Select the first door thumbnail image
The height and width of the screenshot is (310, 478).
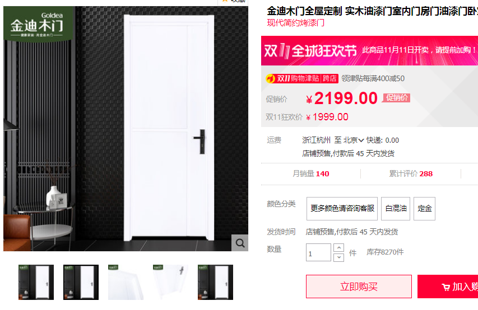click(36, 282)
